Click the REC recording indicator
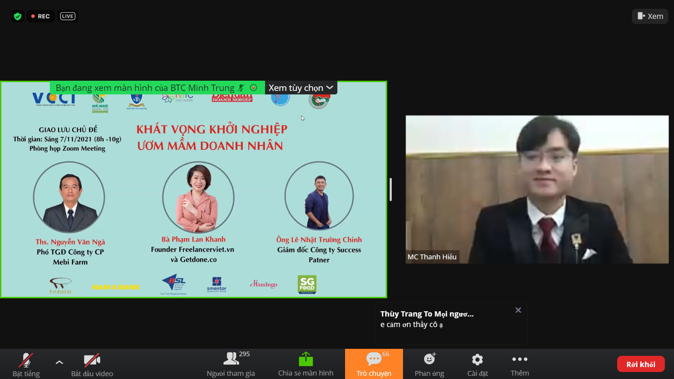This screenshot has width=674, height=379. [x=40, y=16]
